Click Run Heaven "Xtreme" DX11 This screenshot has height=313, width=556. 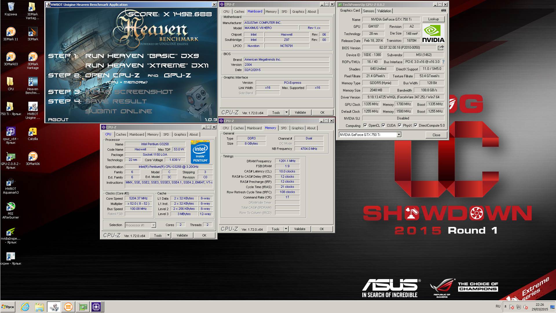click(x=147, y=65)
